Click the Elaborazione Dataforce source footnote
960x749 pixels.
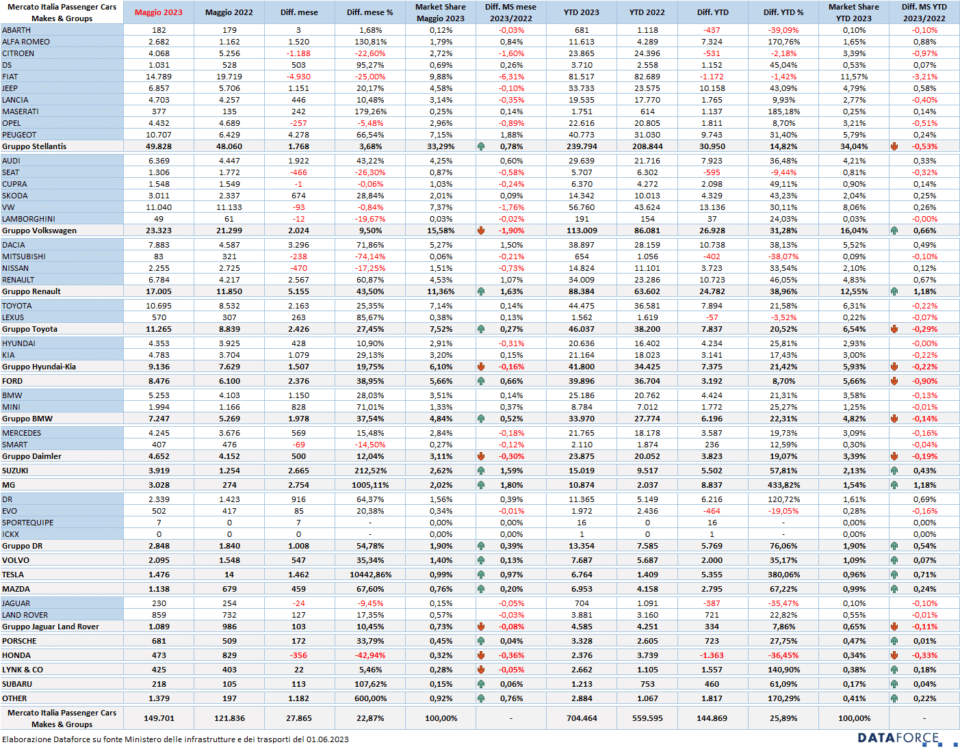[x=175, y=739]
